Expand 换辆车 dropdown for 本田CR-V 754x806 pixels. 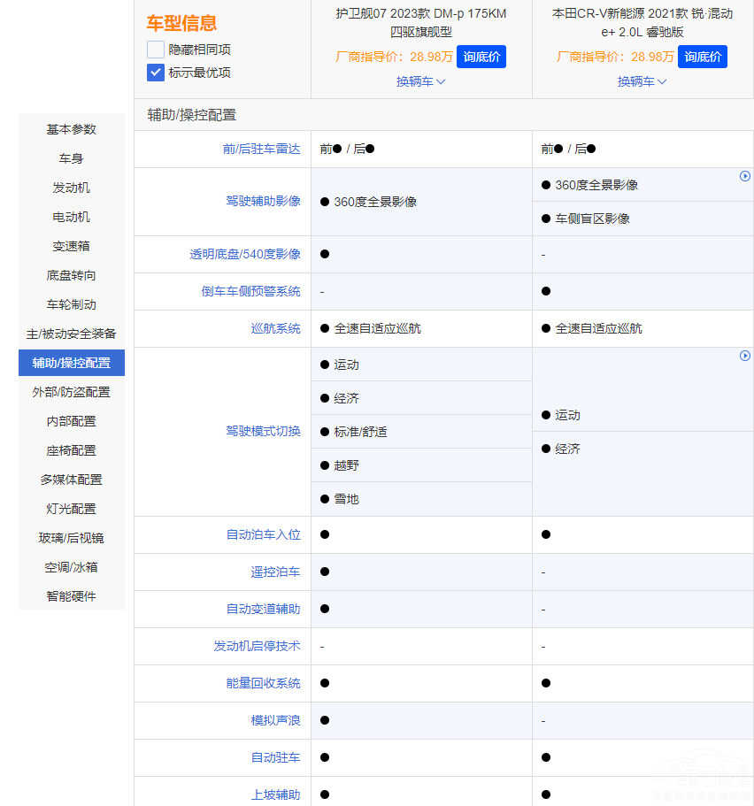pos(642,81)
